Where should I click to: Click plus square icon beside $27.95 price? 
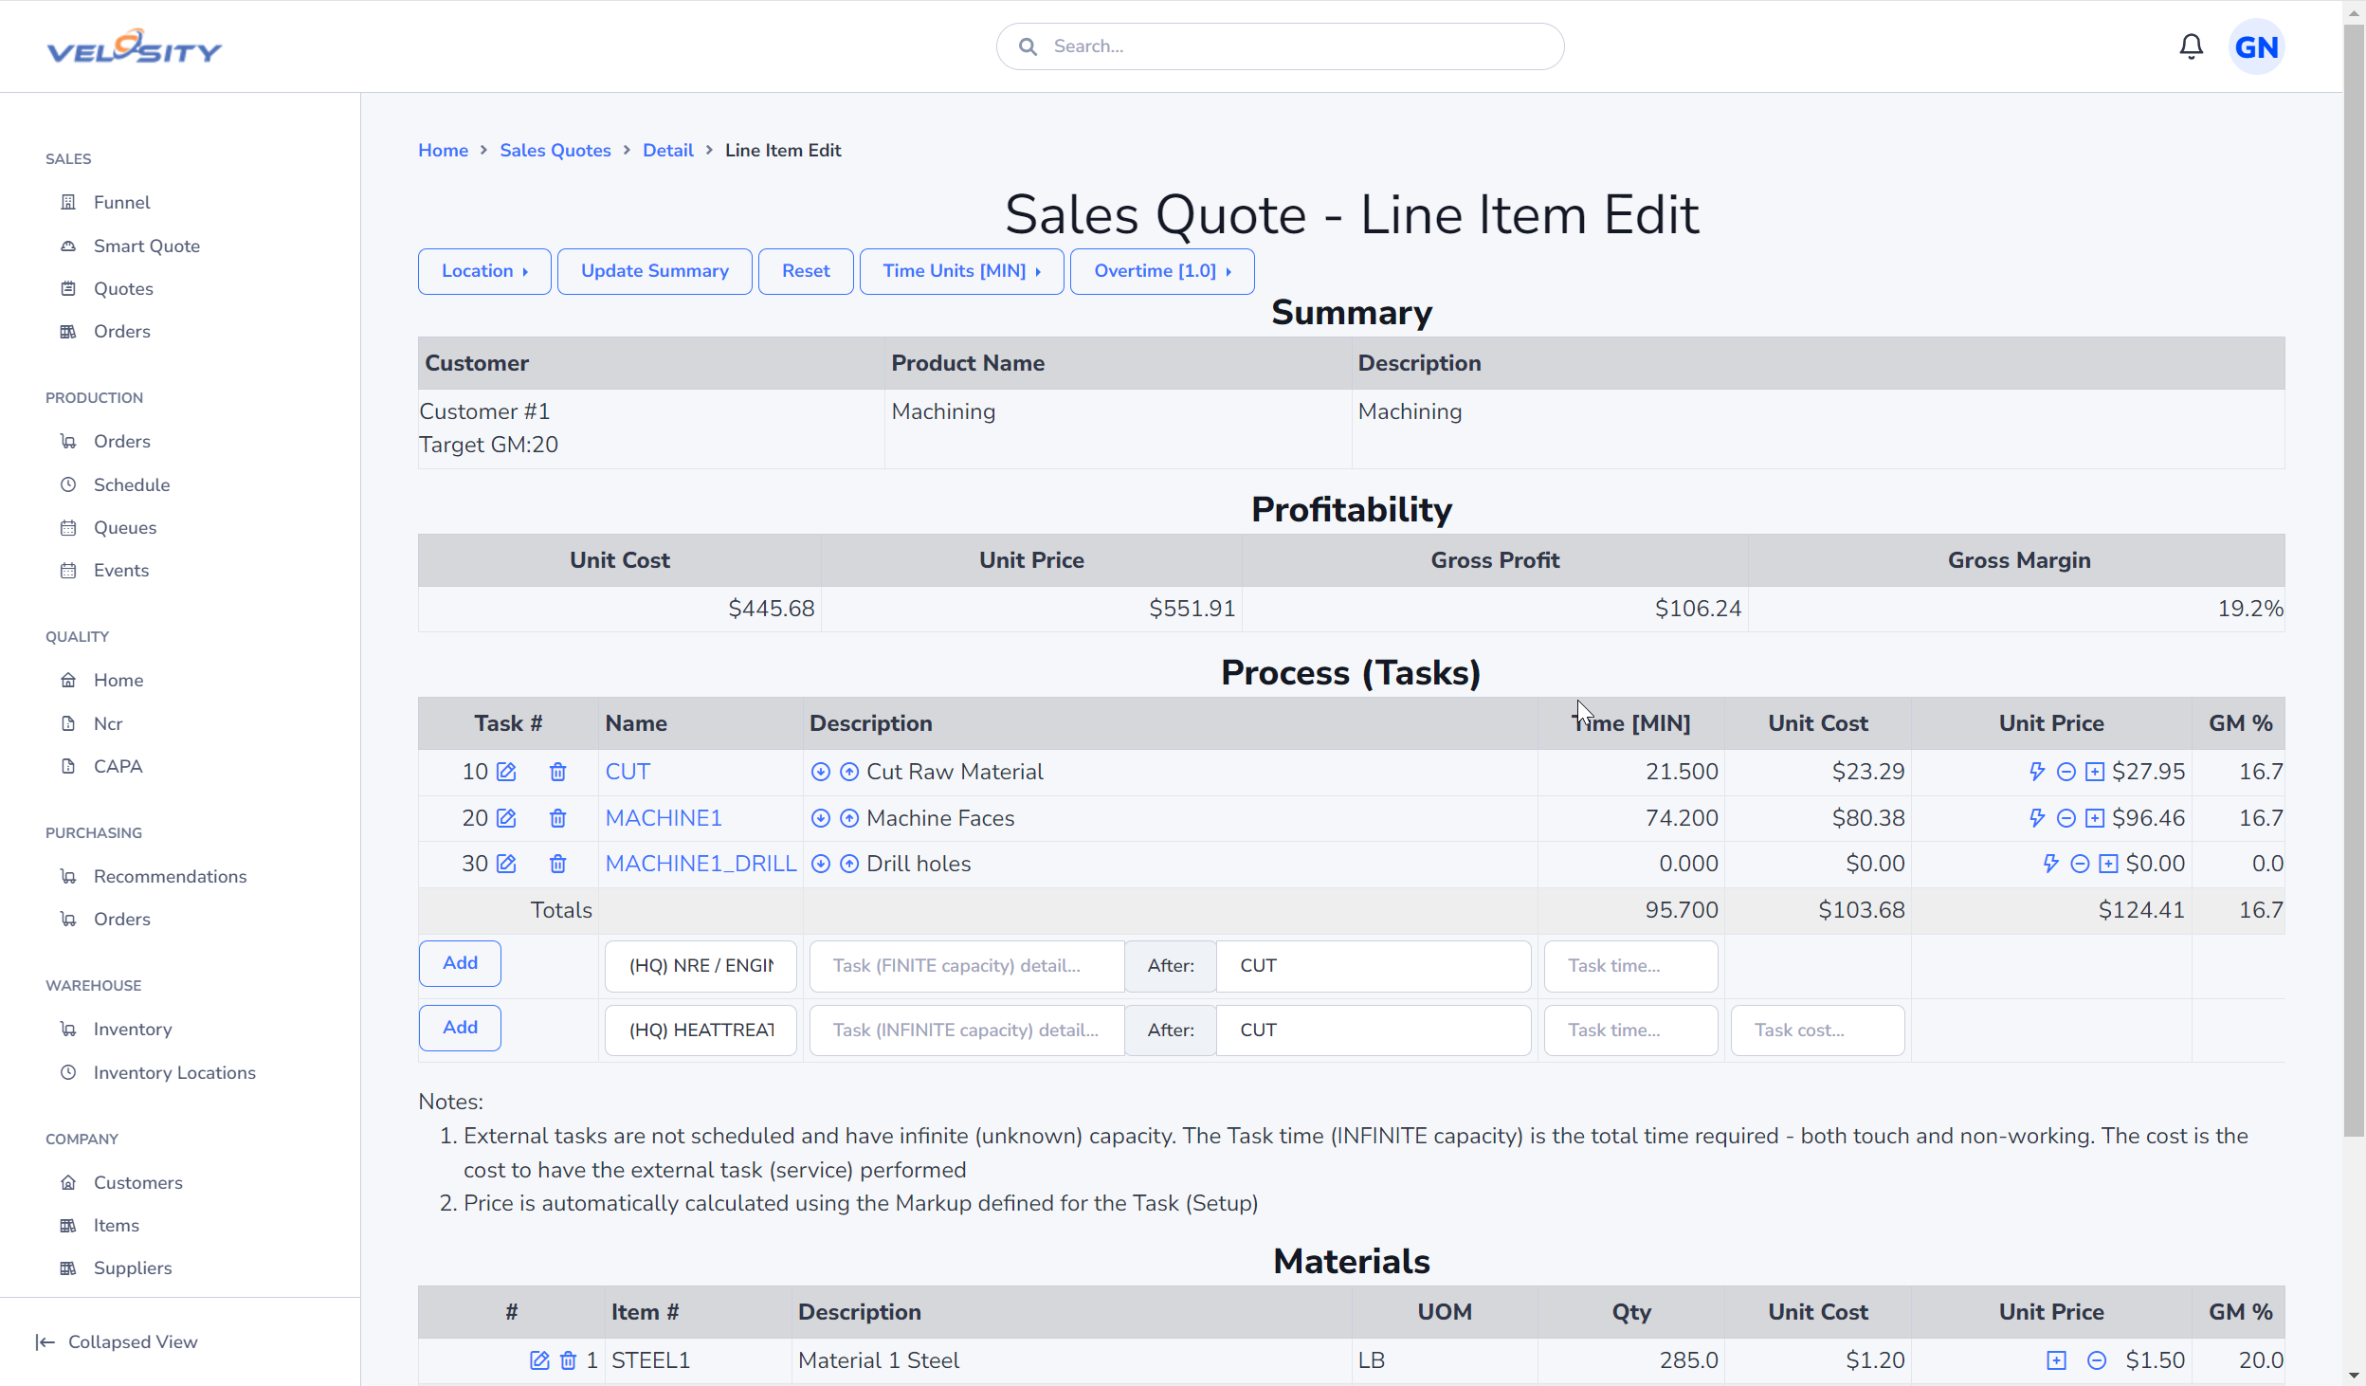click(2095, 772)
